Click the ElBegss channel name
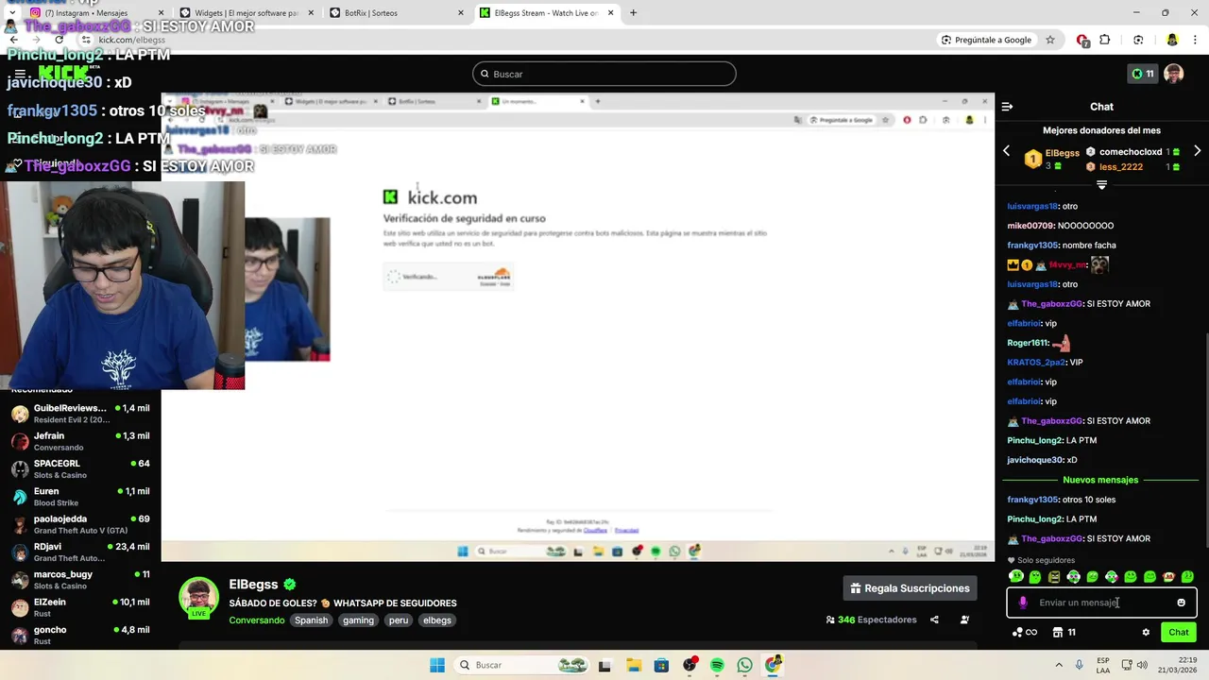 tap(254, 585)
